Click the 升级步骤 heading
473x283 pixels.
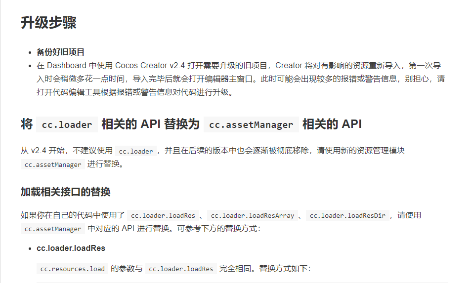48,23
